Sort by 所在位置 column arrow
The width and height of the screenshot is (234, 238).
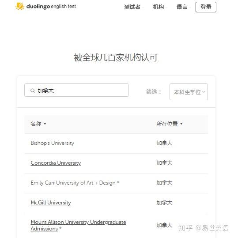click(x=181, y=124)
